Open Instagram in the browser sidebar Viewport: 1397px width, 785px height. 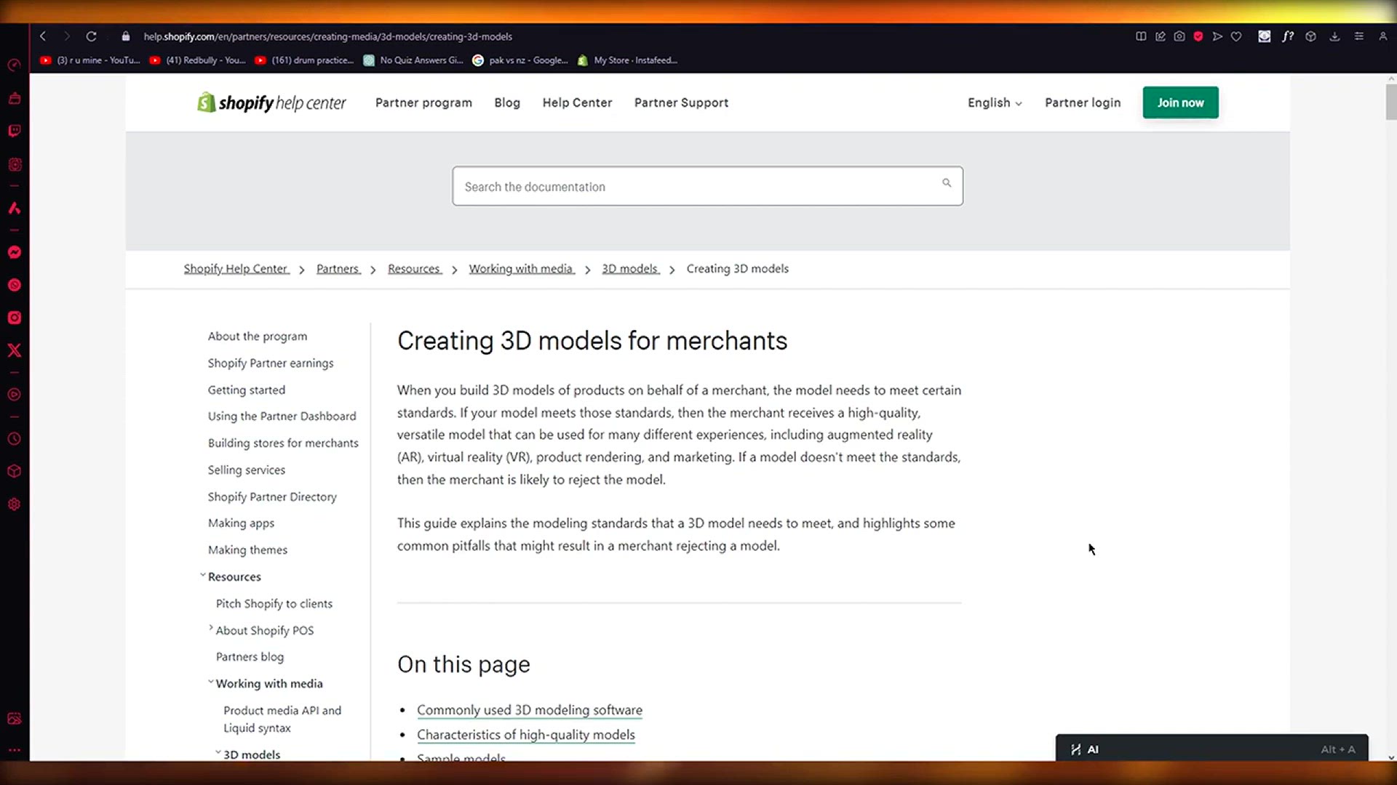(x=14, y=318)
